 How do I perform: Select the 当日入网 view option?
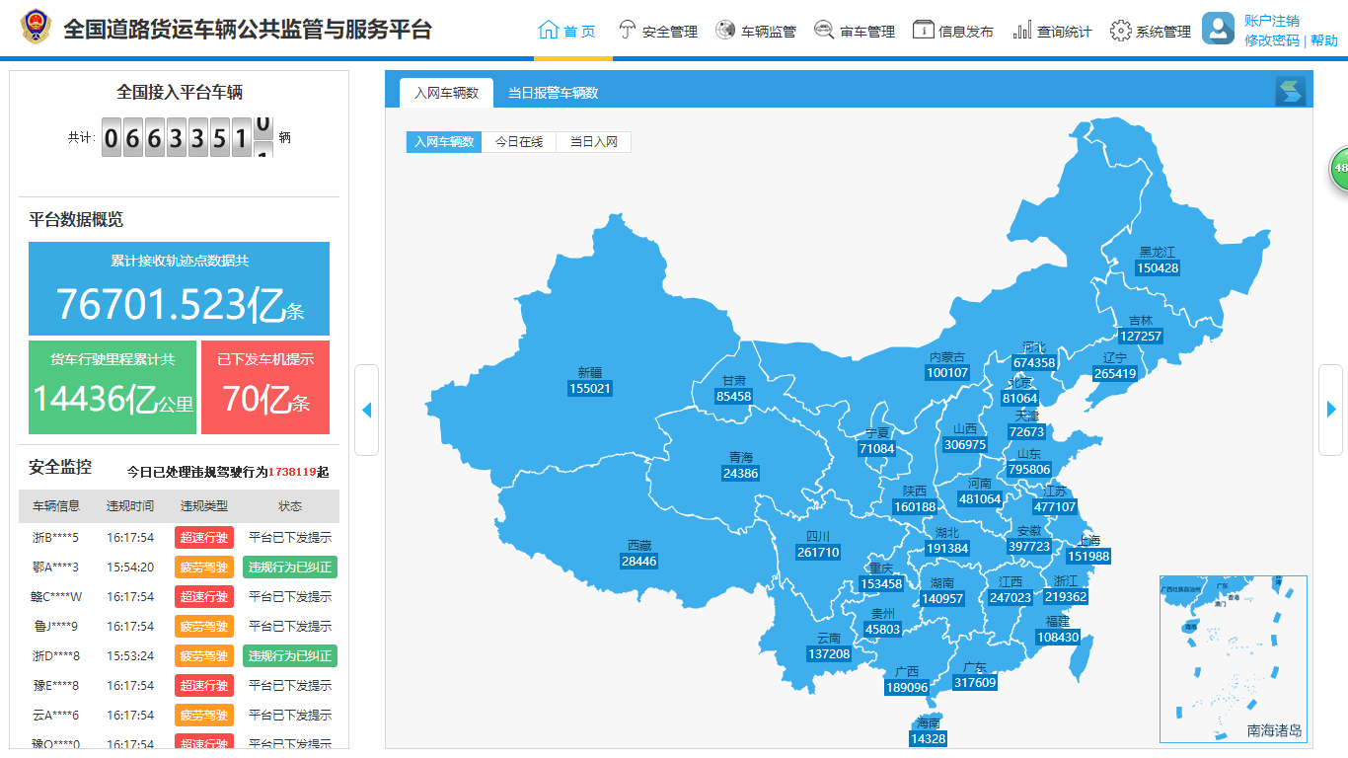(593, 142)
